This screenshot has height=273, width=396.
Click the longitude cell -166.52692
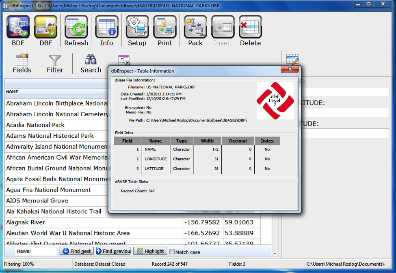203,233
